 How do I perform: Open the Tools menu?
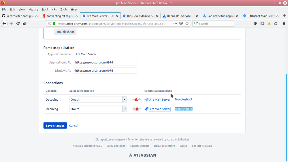64,9
